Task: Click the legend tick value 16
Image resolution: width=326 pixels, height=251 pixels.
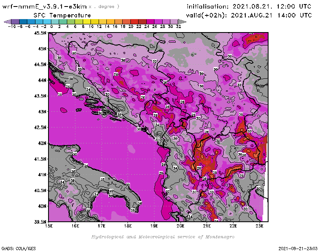Action: tap(115, 26)
